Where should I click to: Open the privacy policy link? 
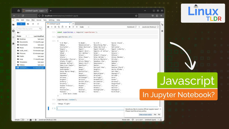(x=146, y=114)
